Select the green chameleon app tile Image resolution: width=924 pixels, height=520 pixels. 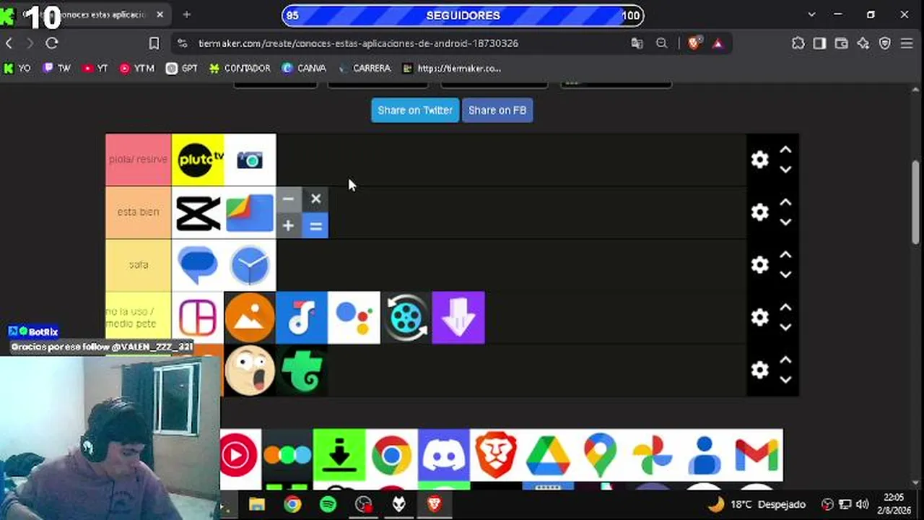pyautogui.click(x=302, y=370)
